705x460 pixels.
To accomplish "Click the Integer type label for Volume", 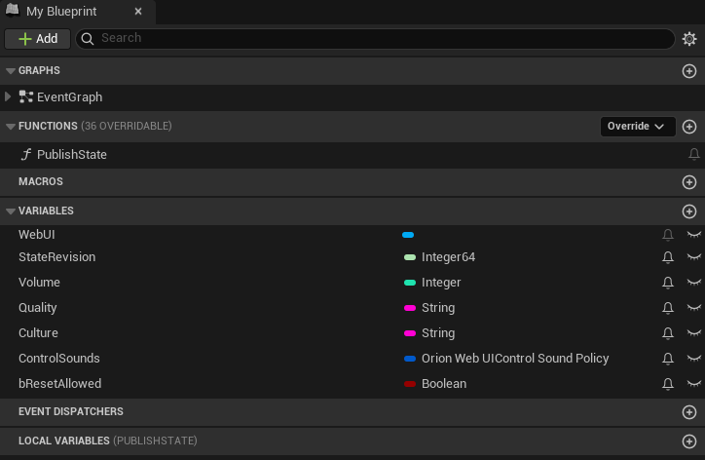I will click(x=441, y=283).
